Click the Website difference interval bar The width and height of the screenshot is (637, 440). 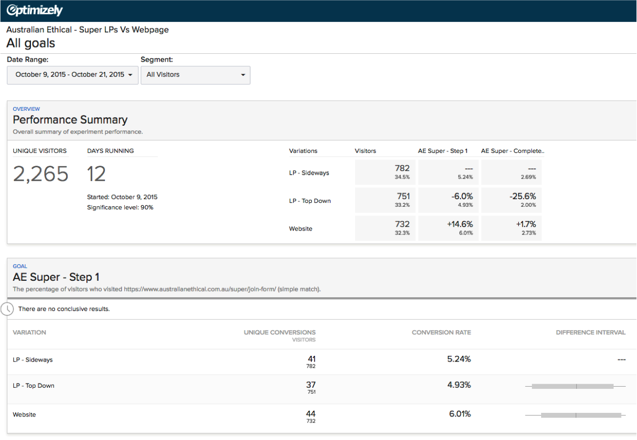click(x=575, y=415)
